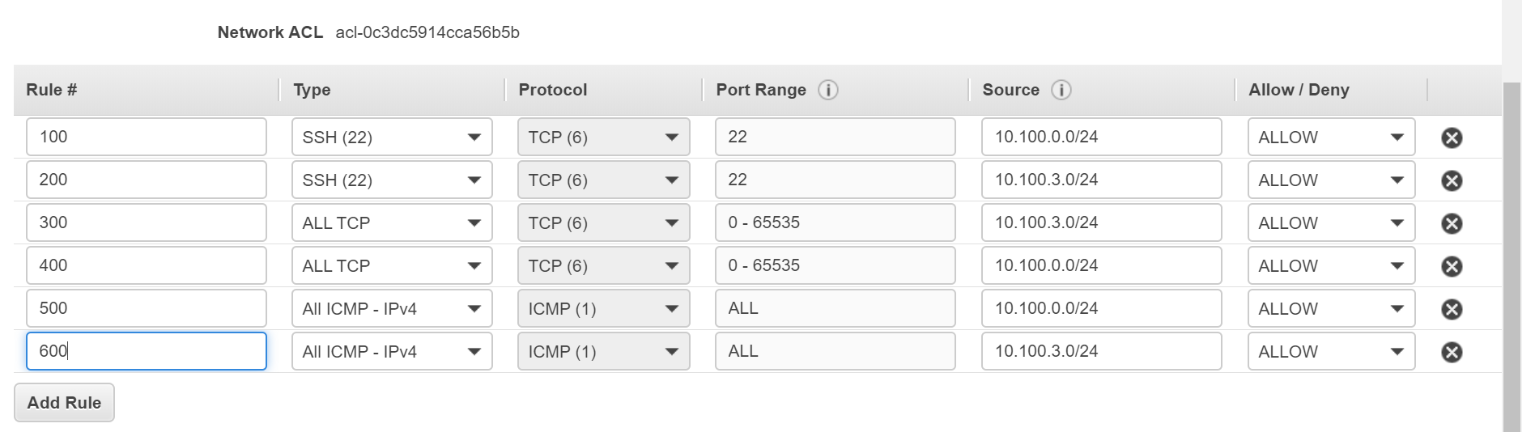Open Allow/Deny dropdown for rule 200
This screenshot has height=432, width=1535.
(1331, 180)
